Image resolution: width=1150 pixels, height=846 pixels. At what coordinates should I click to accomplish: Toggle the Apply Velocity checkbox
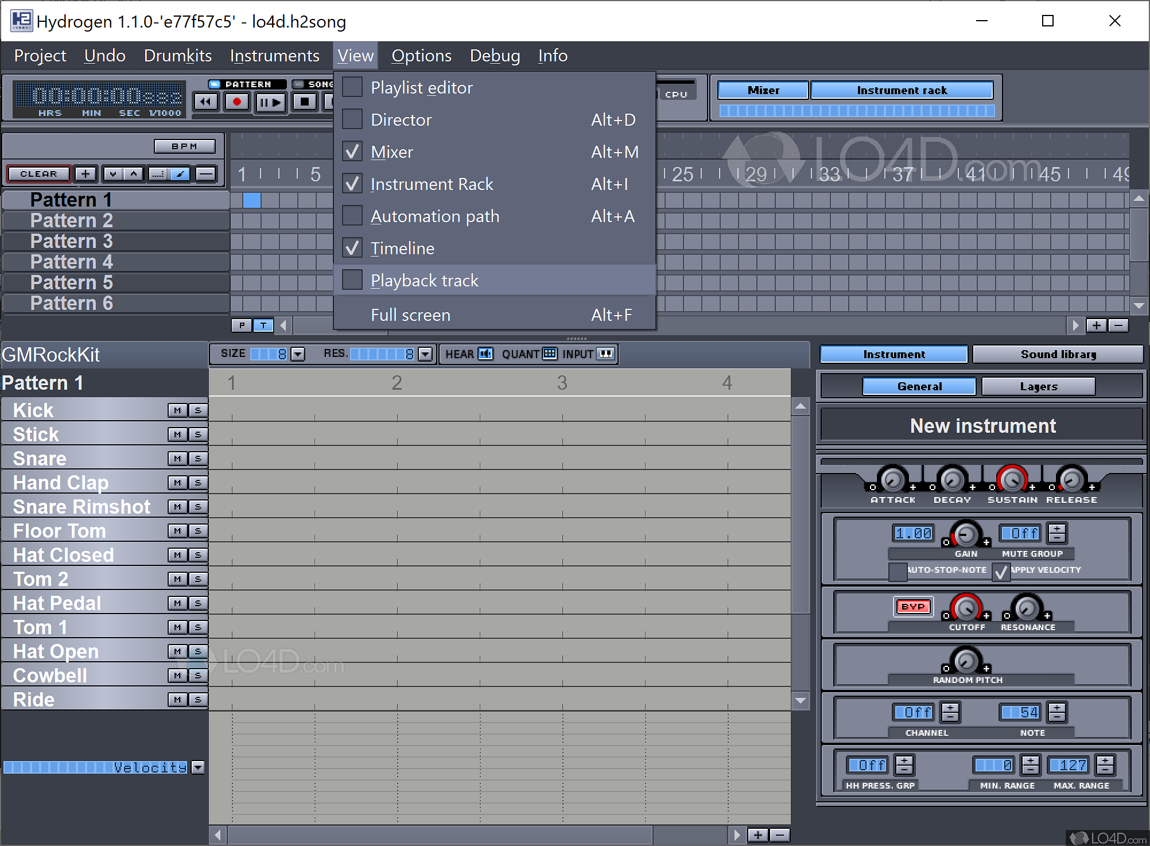1001,572
